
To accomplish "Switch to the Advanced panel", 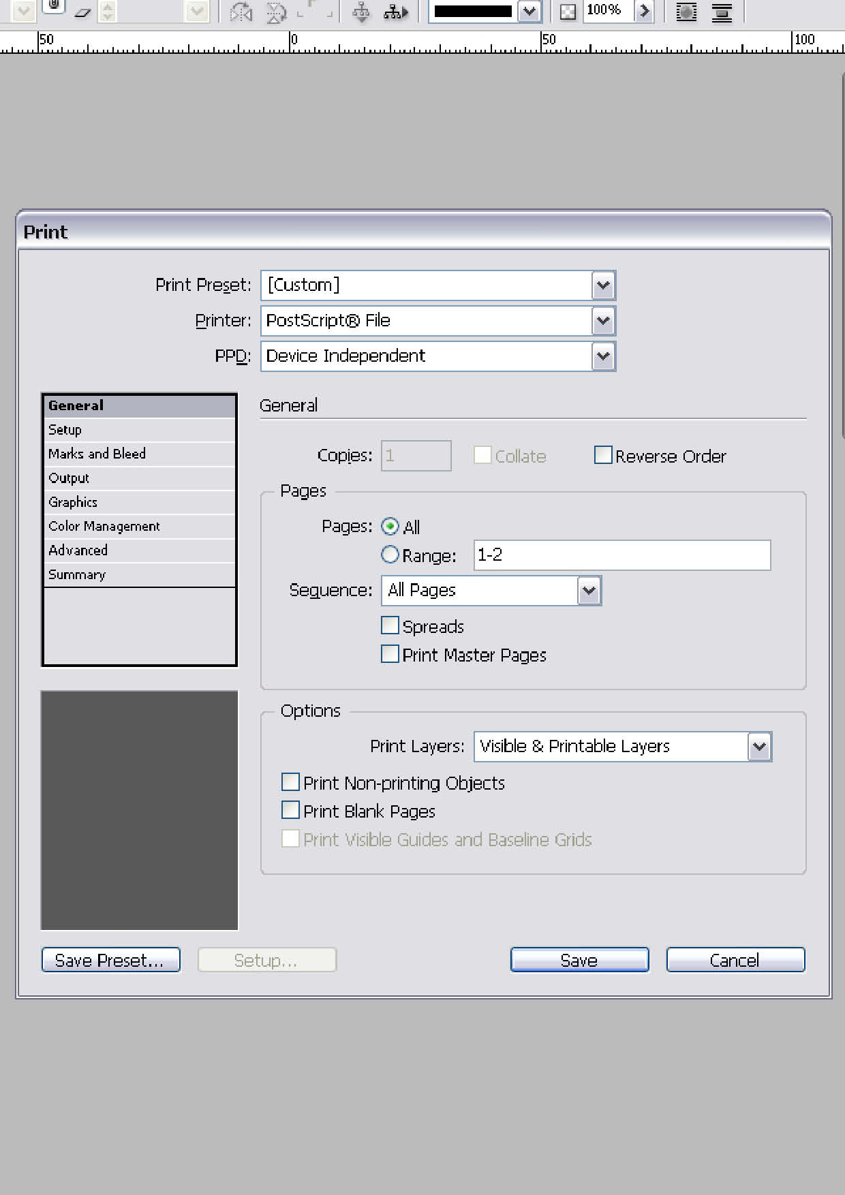I will tap(140, 550).
